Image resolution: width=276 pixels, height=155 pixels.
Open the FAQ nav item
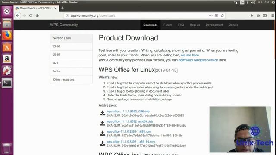tap(181, 25)
